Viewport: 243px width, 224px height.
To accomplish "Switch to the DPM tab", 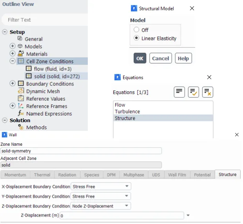I will pyautogui.click(x=111, y=175).
